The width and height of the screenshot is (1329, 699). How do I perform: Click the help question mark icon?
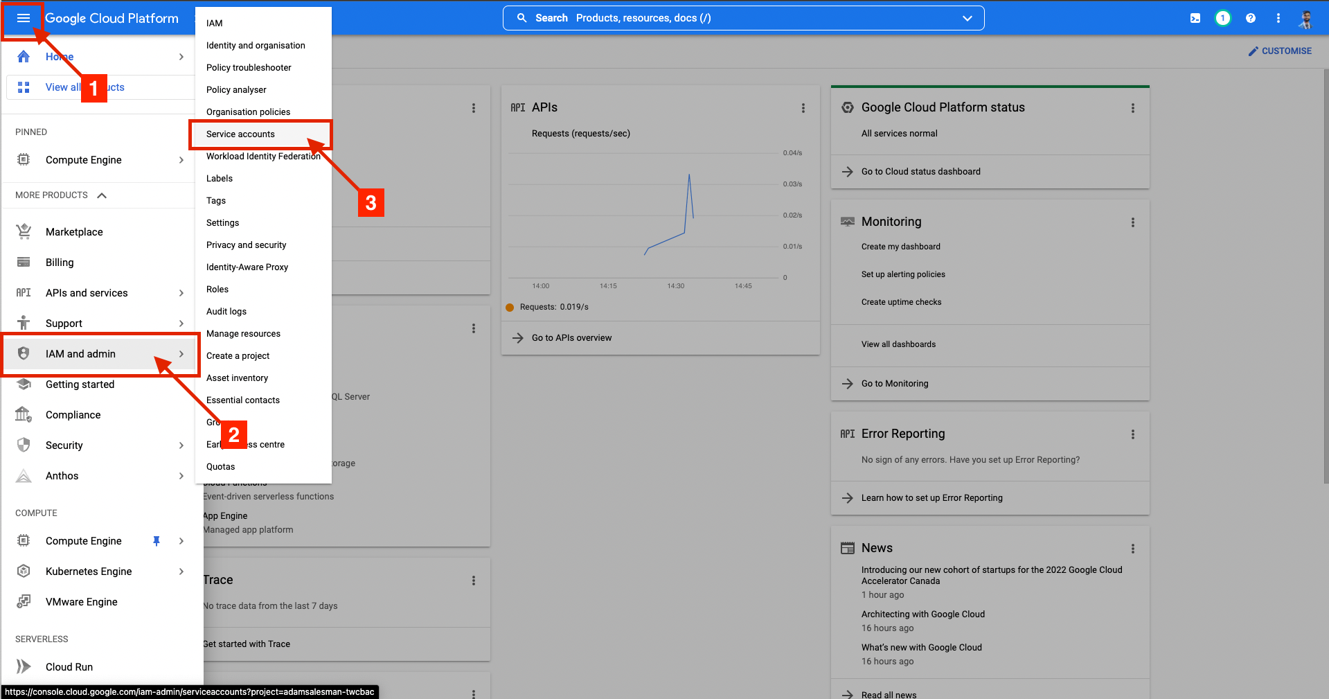coord(1251,18)
